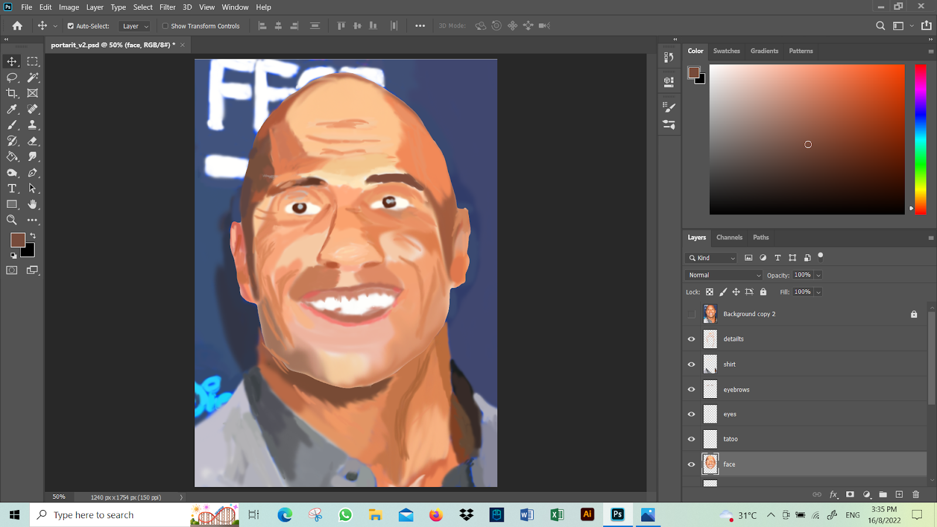Create a new layer
The width and height of the screenshot is (937, 527).
(x=900, y=495)
